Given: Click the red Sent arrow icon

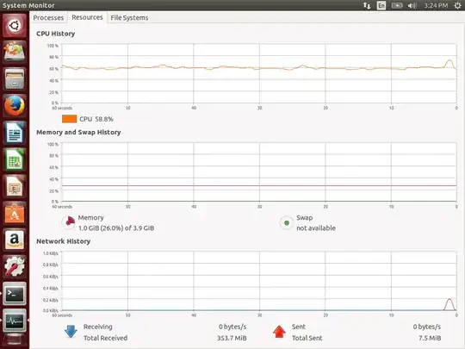Looking at the screenshot, I should click(279, 332).
